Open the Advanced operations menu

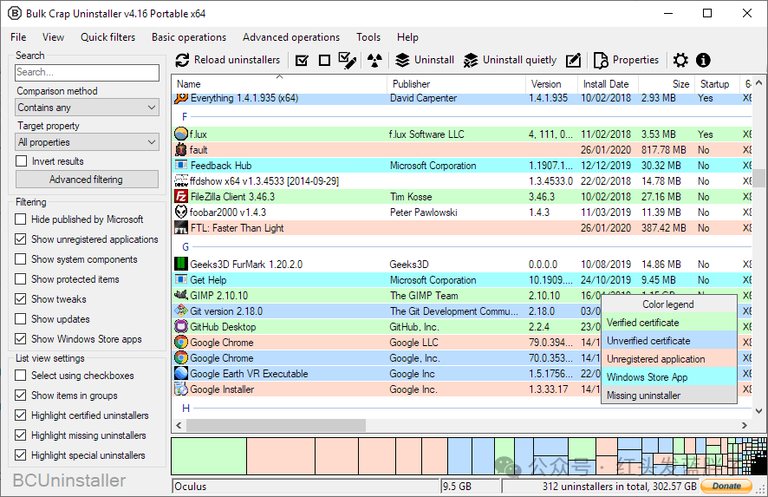click(291, 37)
